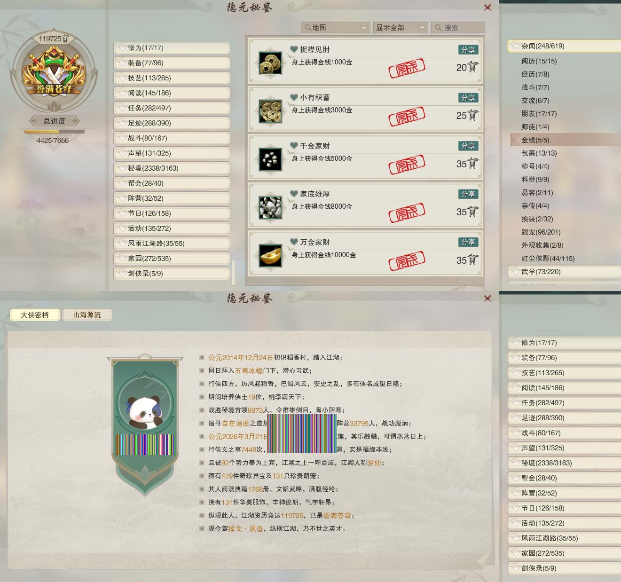Image resolution: width=621 pixels, height=582 pixels.
Task: Click the heart icon beside 家底雄厚
Action: pos(294,194)
